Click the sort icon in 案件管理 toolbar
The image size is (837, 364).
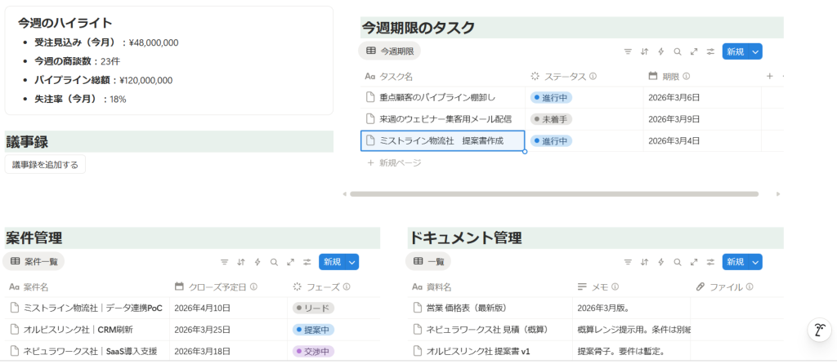click(241, 262)
